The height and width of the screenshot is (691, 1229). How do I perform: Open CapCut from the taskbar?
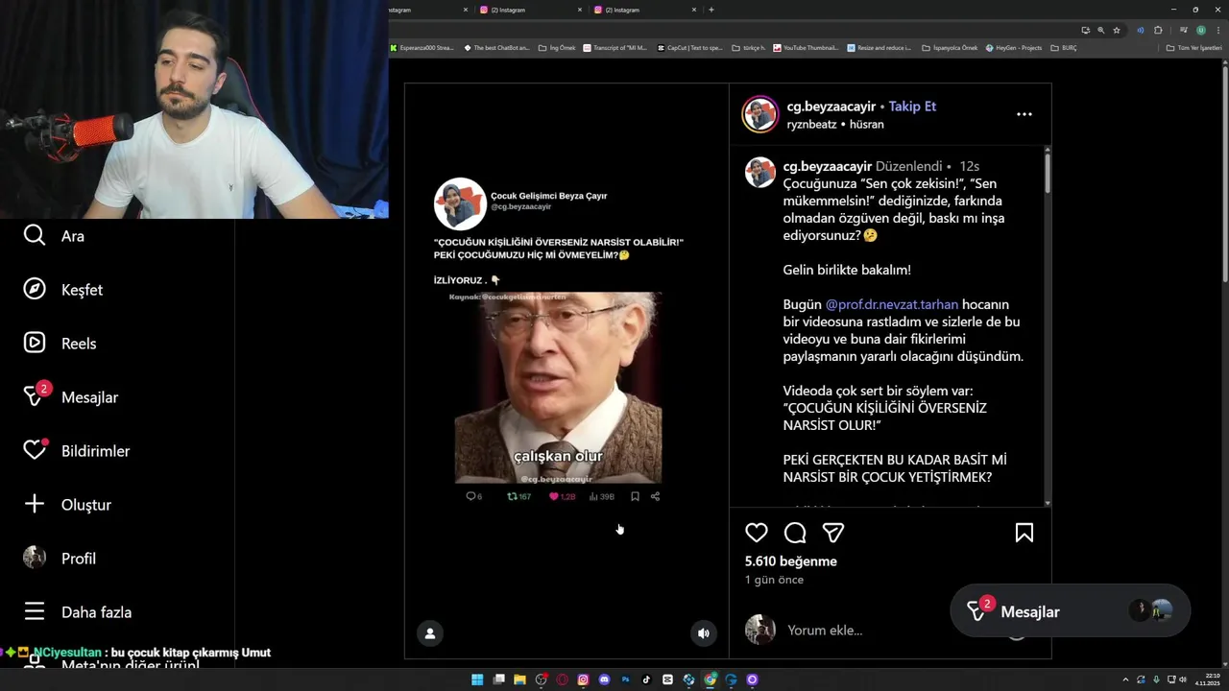pyautogui.click(x=667, y=679)
